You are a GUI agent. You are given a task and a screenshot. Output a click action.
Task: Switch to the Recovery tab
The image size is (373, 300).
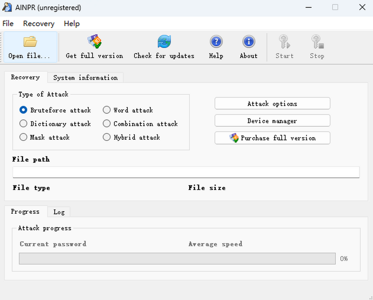(25, 77)
